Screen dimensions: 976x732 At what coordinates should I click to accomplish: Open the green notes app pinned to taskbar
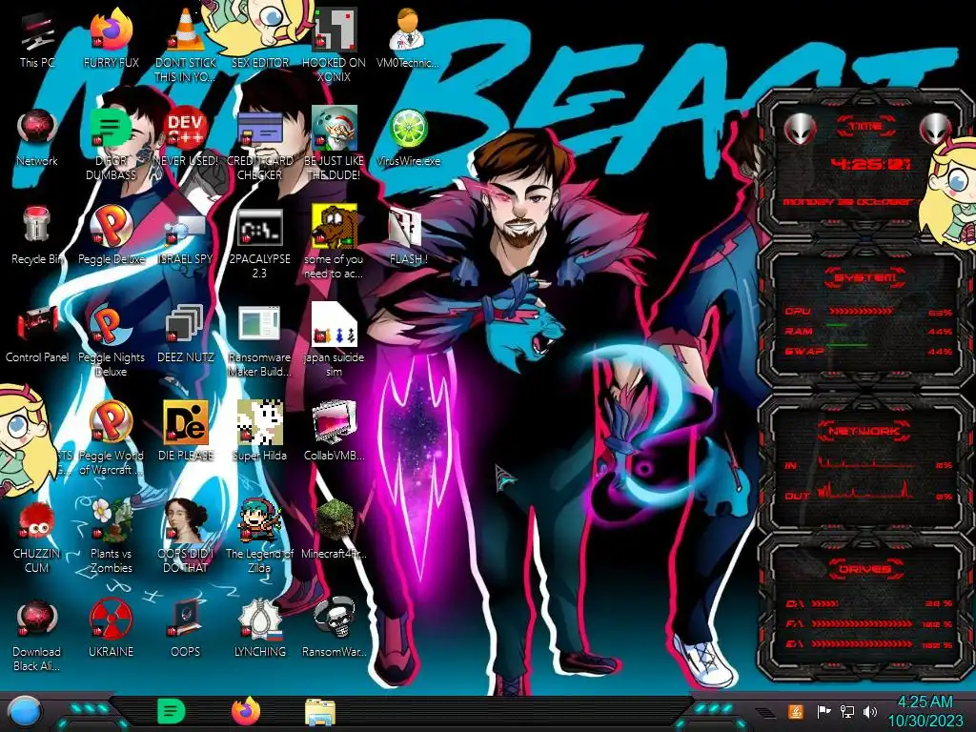(x=171, y=711)
